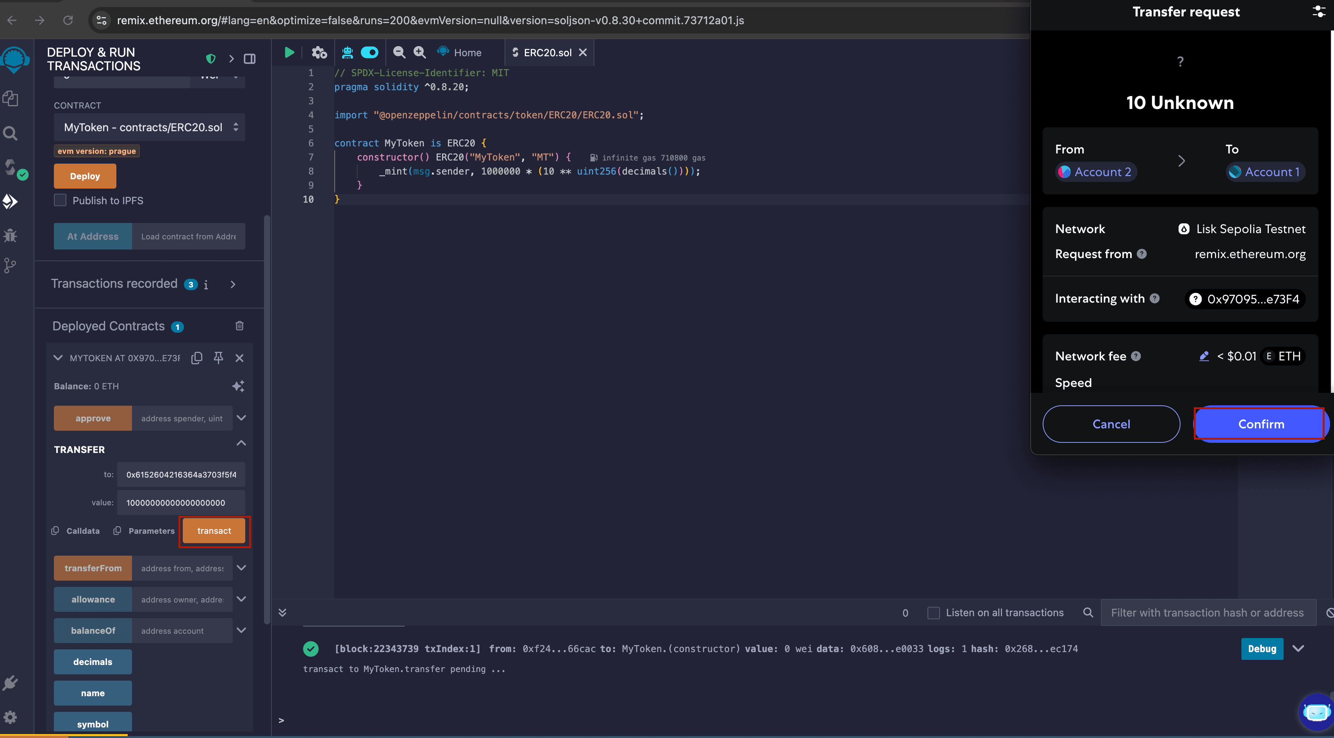Image resolution: width=1334 pixels, height=738 pixels.
Task: Click the At Address button
Action: pyautogui.click(x=93, y=236)
